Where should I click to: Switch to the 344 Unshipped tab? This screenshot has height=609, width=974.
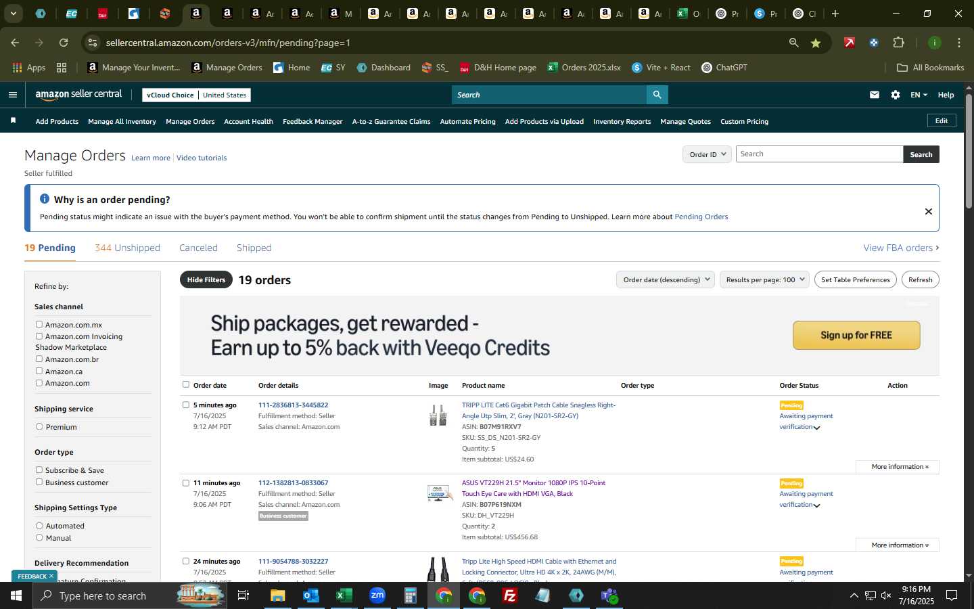point(127,248)
